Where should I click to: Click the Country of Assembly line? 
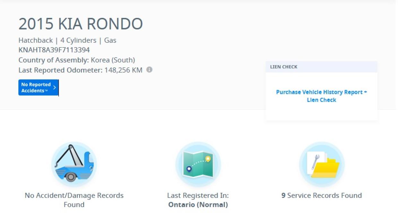click(77, 60)
